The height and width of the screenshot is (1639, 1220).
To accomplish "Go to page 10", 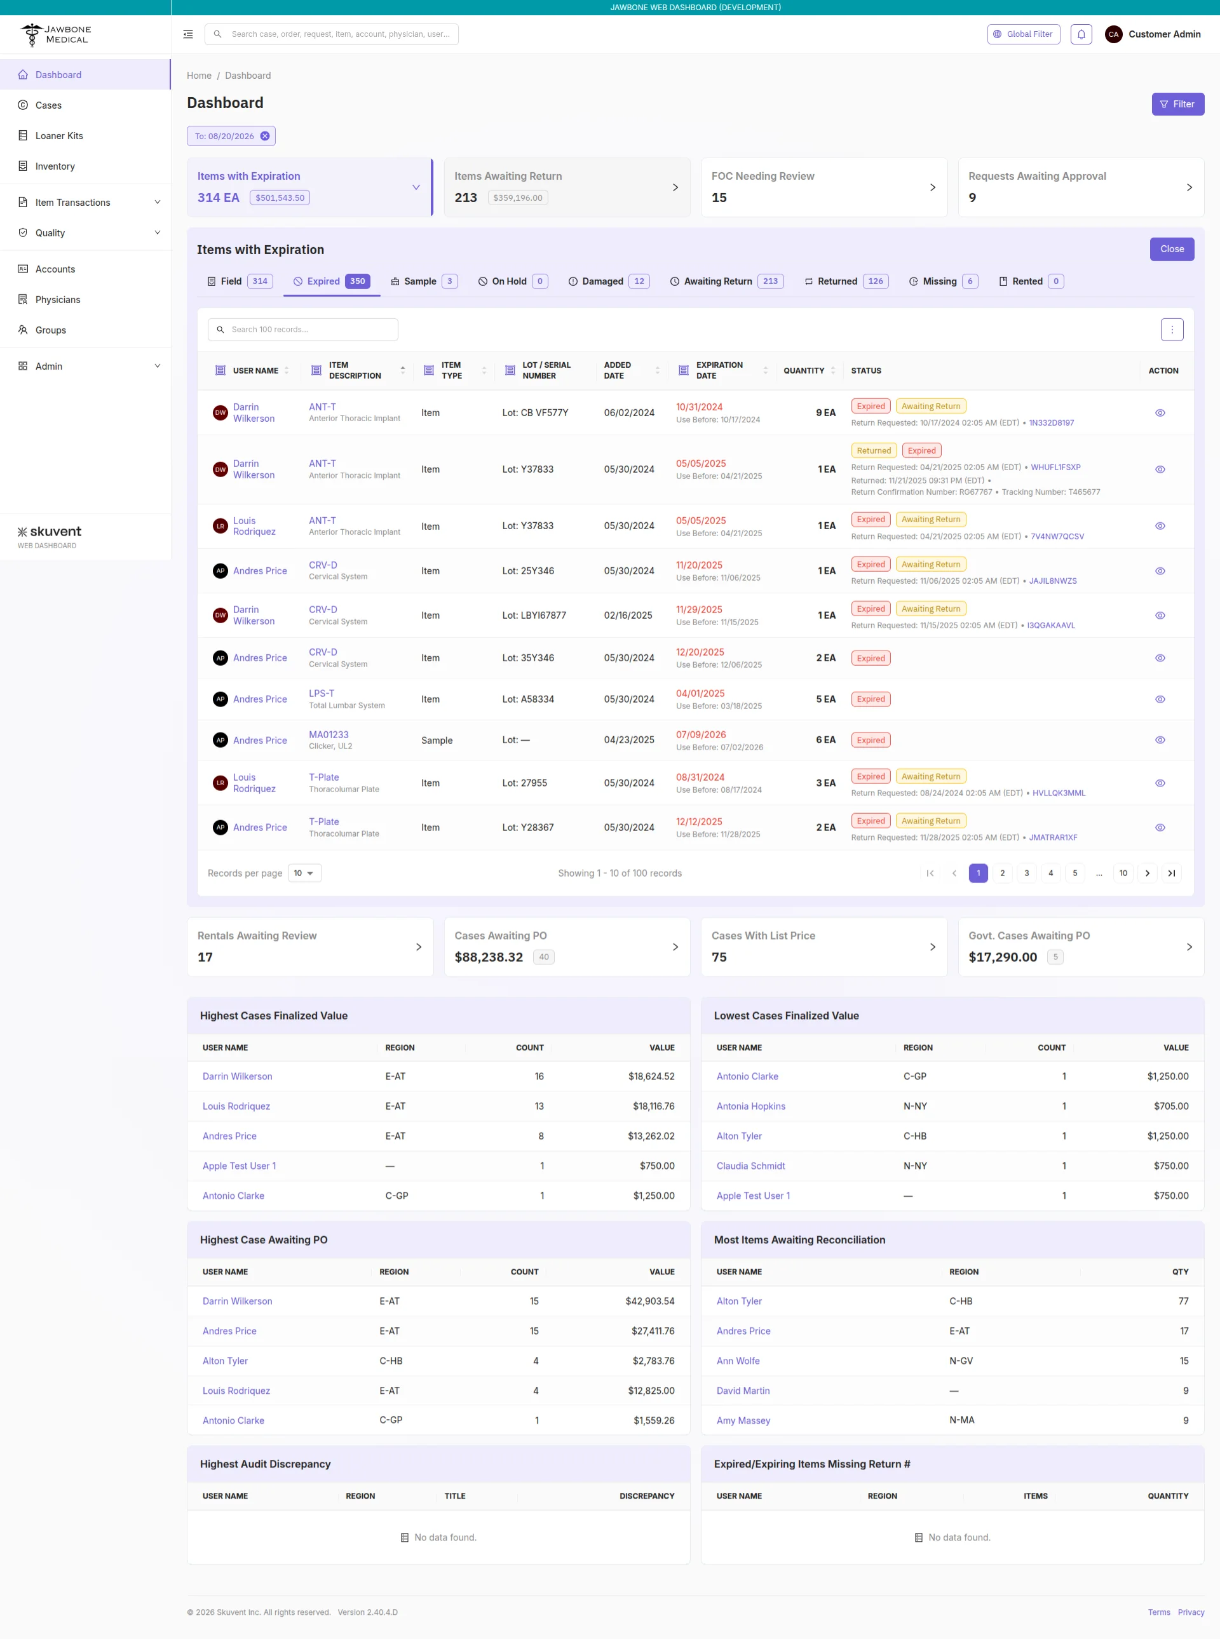I will [x=1123, y=873].
